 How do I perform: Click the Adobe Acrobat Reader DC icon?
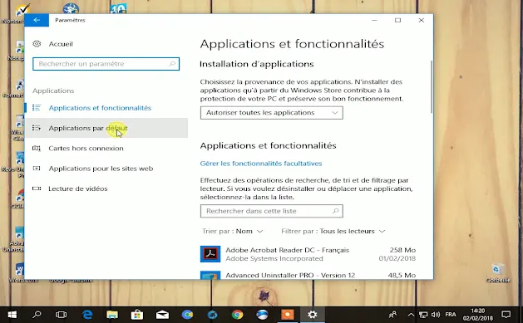210,254
